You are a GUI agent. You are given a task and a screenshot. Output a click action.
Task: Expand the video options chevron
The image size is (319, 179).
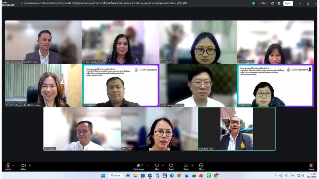click(x=30, y=165)
